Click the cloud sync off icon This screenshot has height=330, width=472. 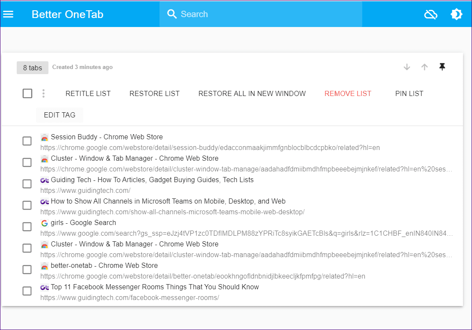(x=431, y=14)
